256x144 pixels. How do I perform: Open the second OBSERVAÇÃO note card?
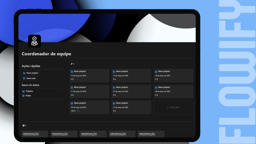pyautogui.click(x=64, y=134)
